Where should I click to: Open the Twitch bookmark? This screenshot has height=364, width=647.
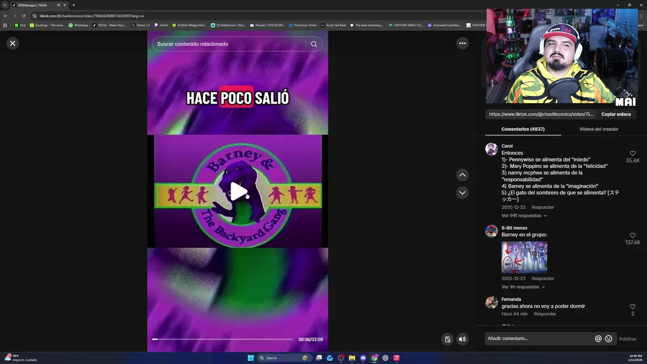(161, 25)
